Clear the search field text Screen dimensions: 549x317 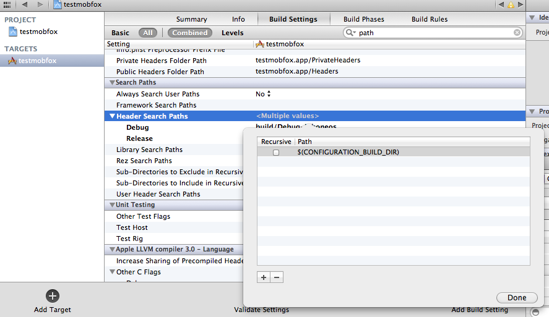pos(517,33)
